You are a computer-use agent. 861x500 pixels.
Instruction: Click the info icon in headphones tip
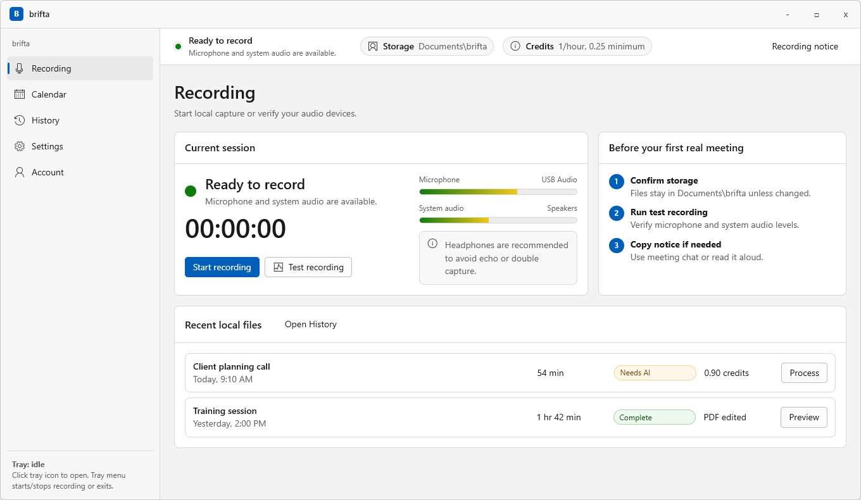coord(432,244)
